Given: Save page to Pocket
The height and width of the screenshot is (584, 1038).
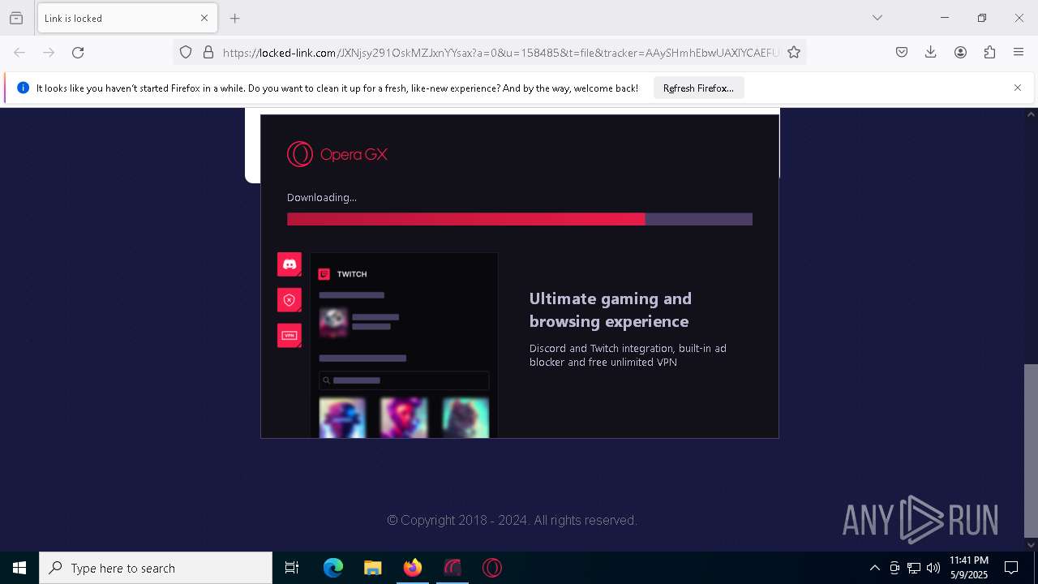Looking at the screenshot, I should (902, 53).
